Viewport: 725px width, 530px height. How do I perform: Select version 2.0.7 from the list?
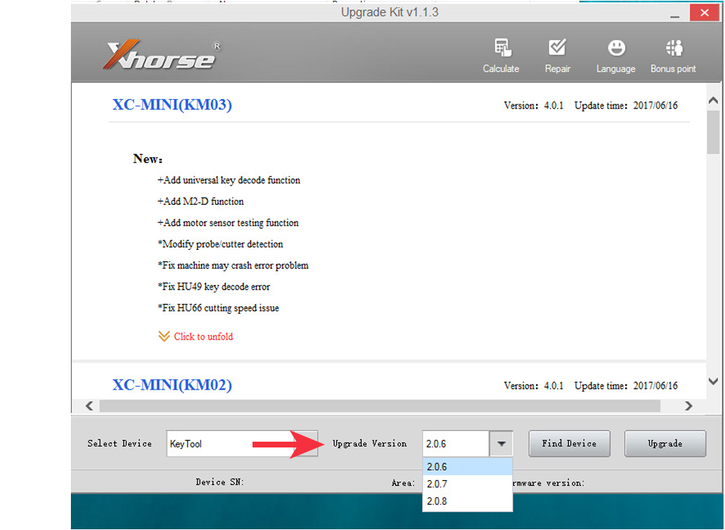tap(467, 484)
